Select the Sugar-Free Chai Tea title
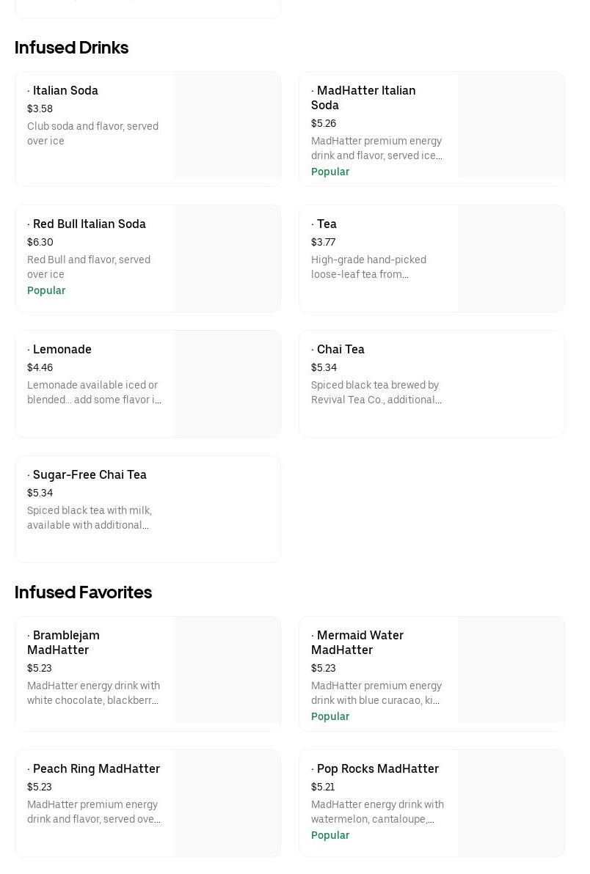The height and width of the screenshot is (874, 590). 90,475
